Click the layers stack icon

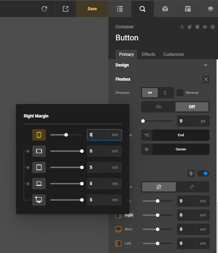coord(210,9)
